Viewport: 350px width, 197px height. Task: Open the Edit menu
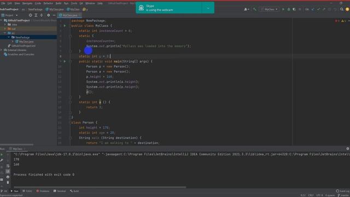point(10,3)
